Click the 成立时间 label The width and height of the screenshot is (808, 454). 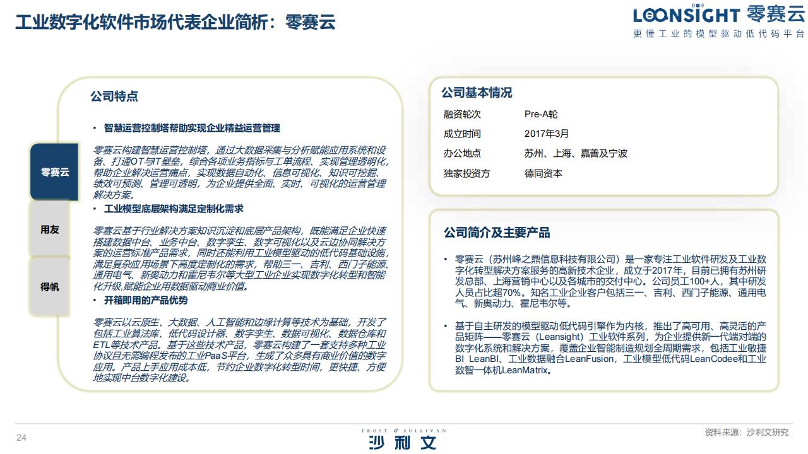[x=462, y=134]
